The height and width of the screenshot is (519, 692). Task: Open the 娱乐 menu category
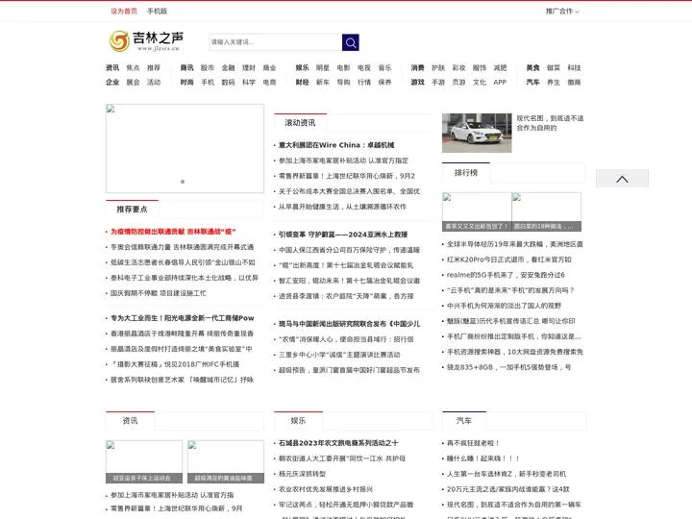[x=303, y=67]
